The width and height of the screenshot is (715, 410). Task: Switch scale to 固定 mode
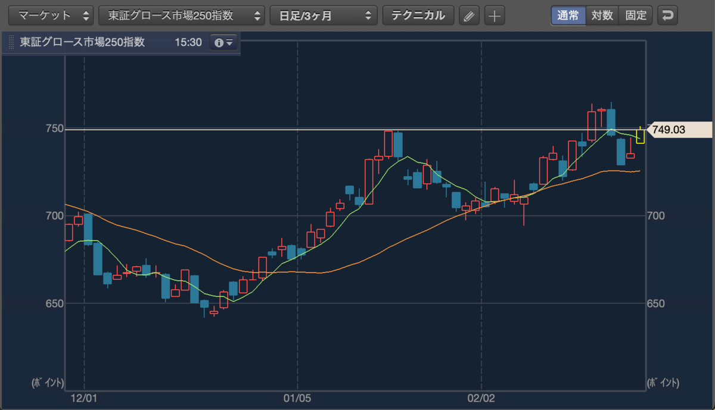coord(636,15)
